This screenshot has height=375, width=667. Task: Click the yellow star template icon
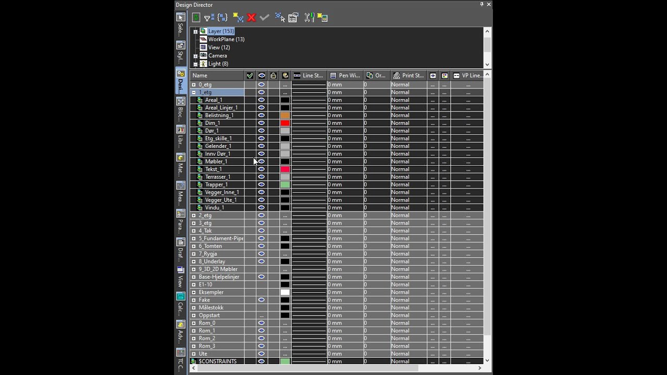point(322,18)
